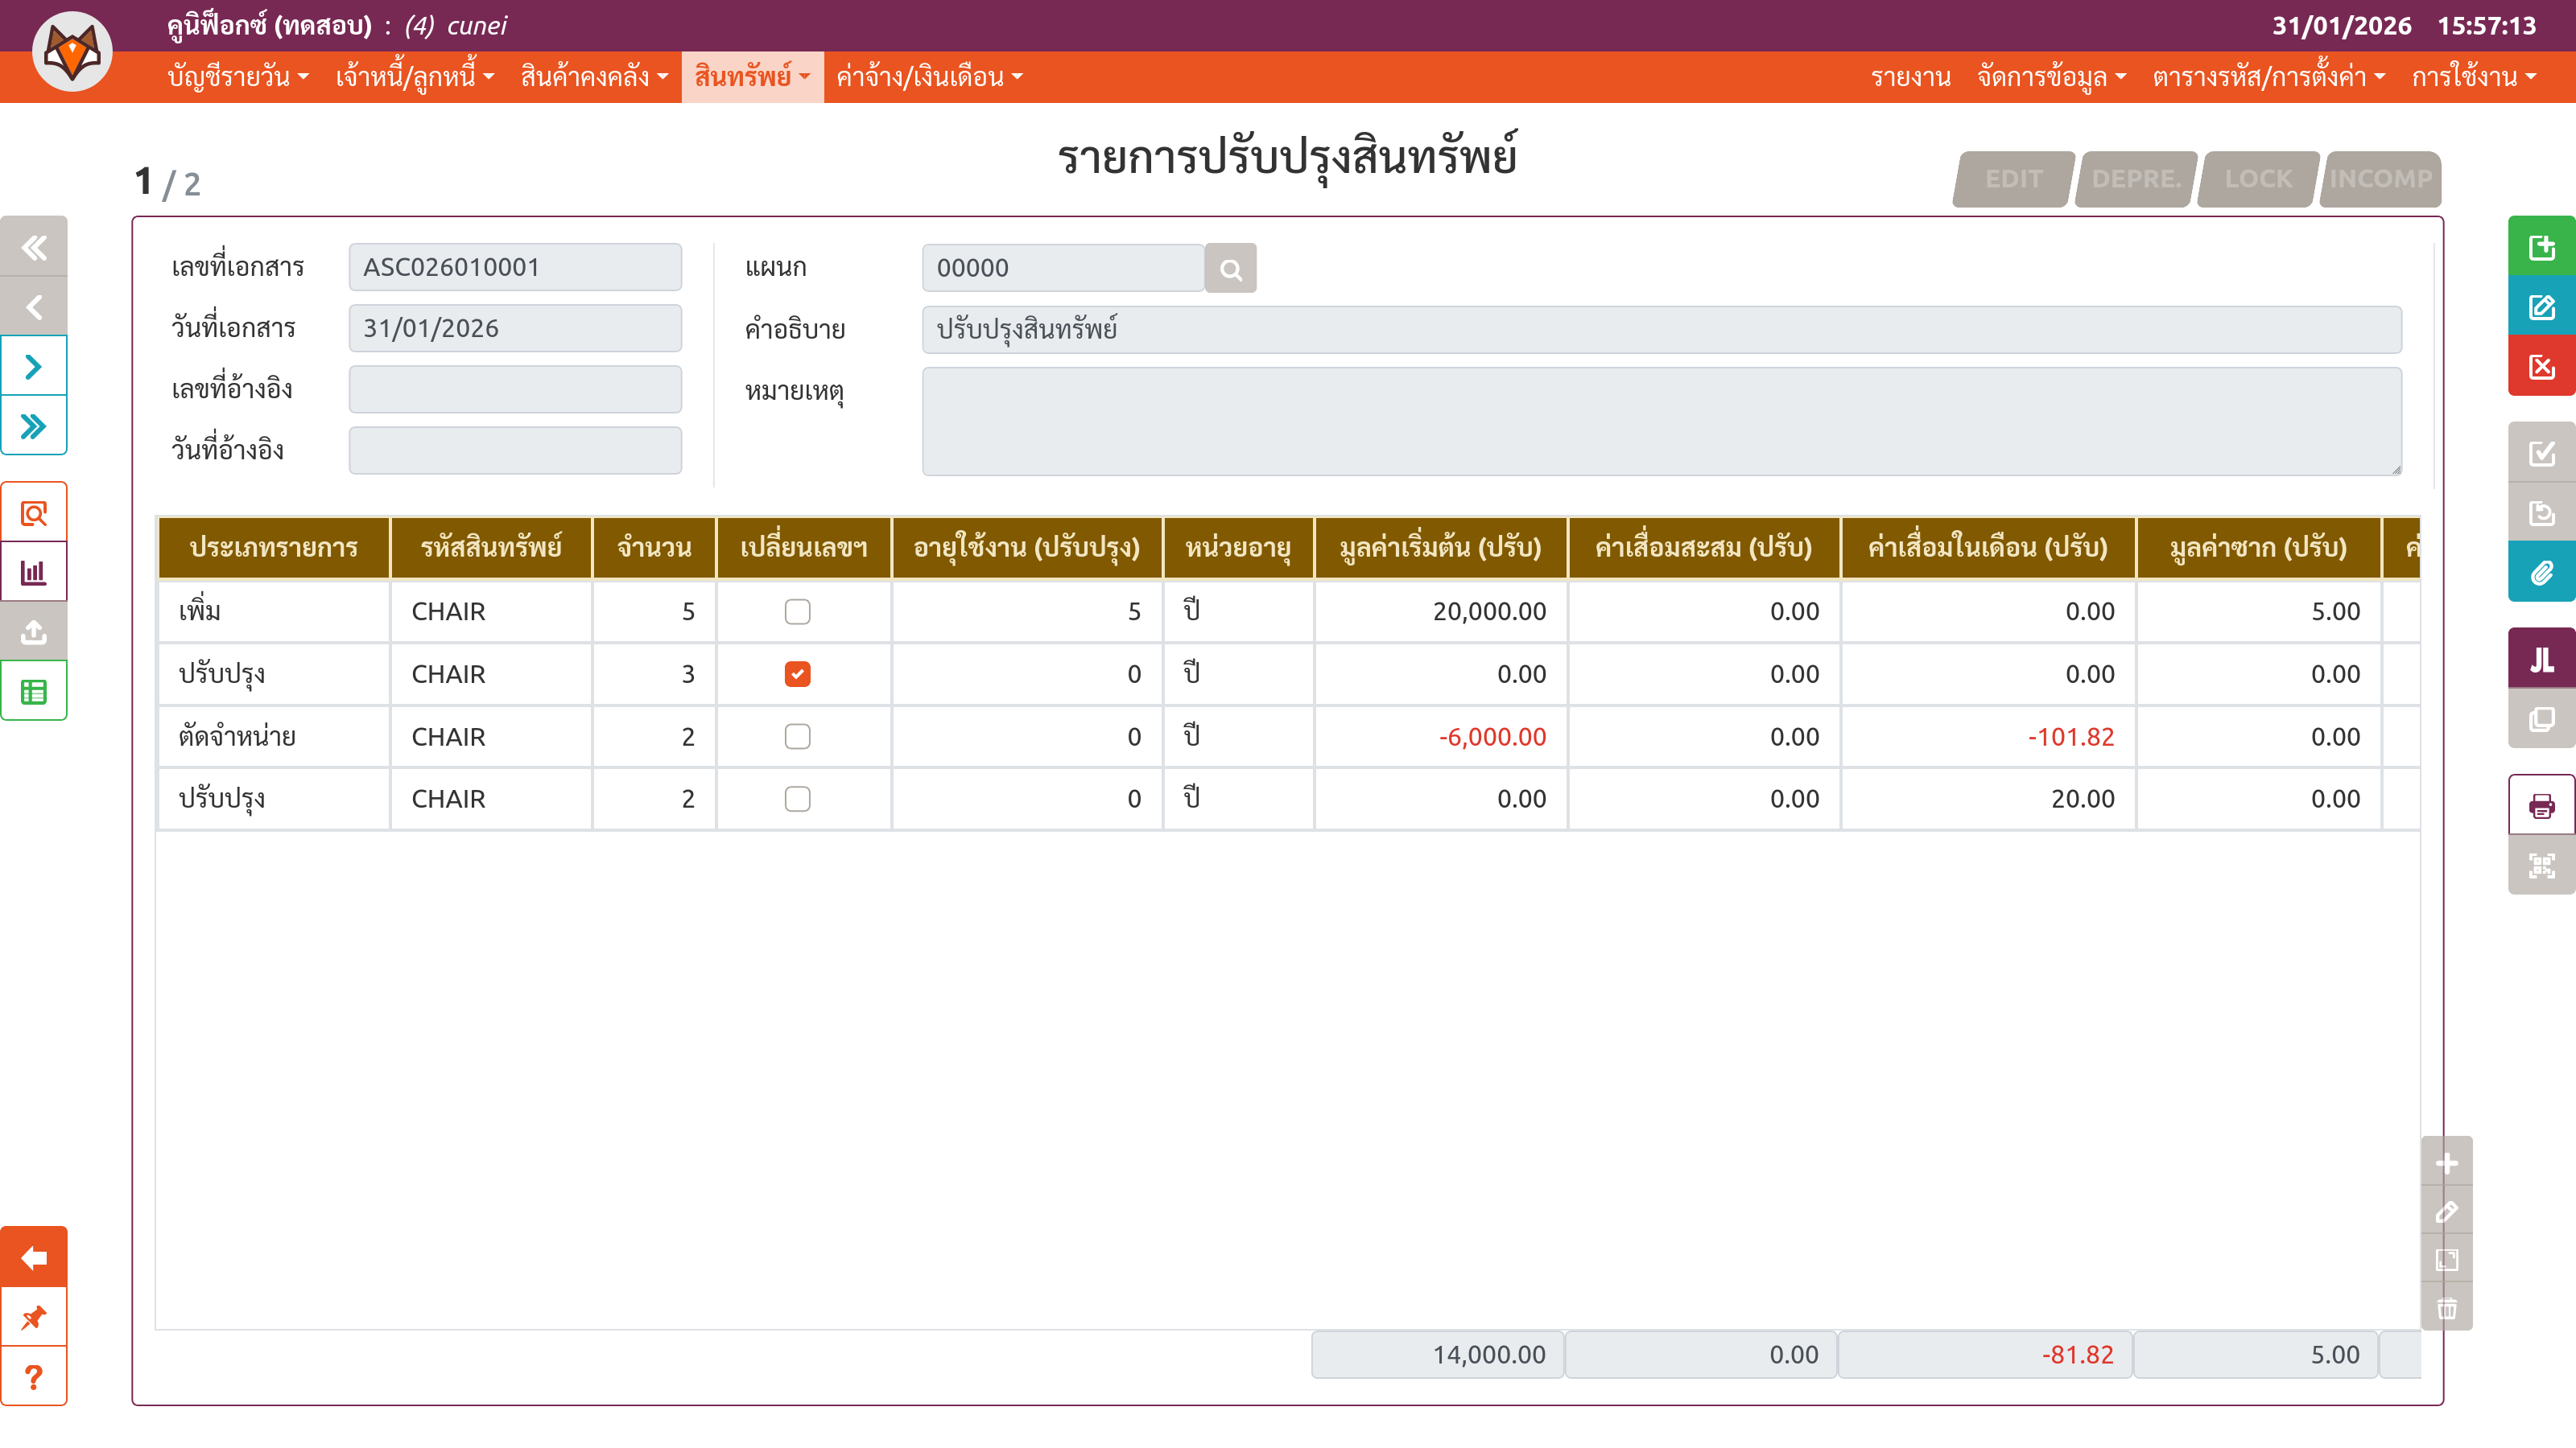Open the document search icon in left sidebar
The width and height of the screenshot is (2576, 1448).
[34, 514]
